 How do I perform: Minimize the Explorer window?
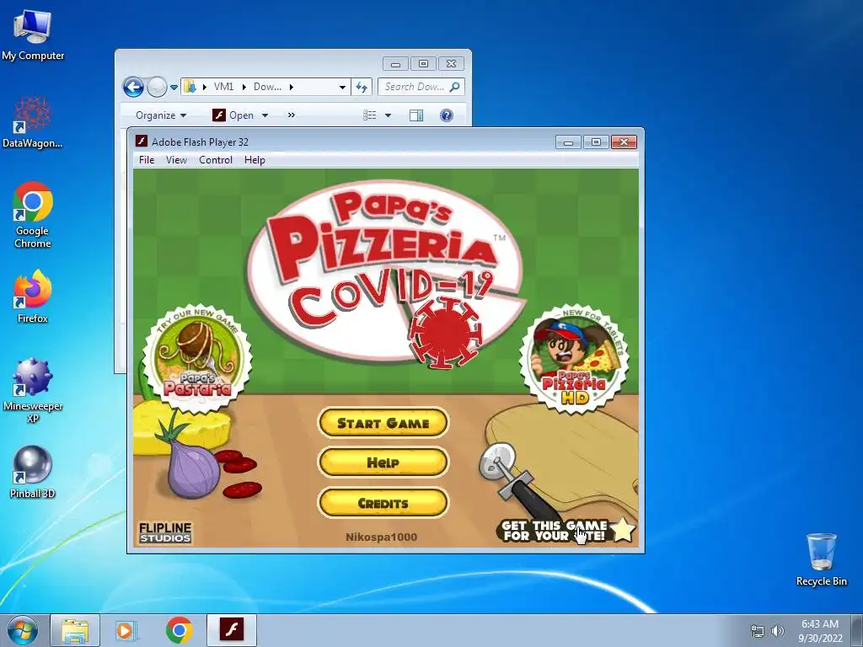point(396,63)
